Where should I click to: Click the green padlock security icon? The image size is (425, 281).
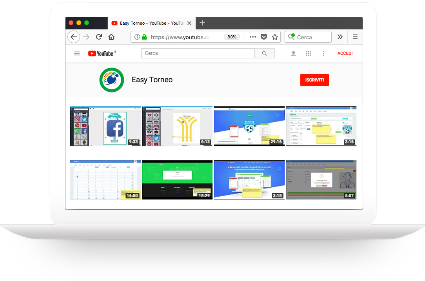pyautogui.click(x=144, y=37)
